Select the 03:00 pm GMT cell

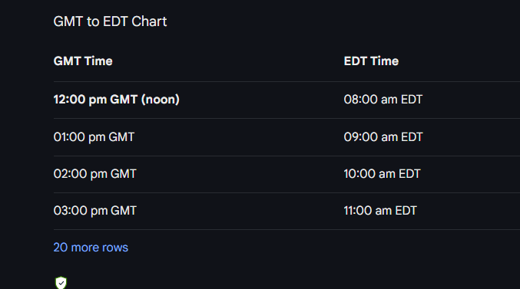point(94,210)
